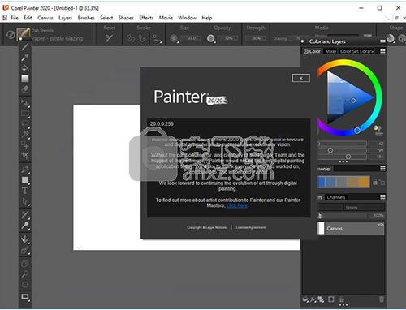Activate the Rectangular Selection tool
Viewport: 406px width, 310px height.
pos(25,114)
